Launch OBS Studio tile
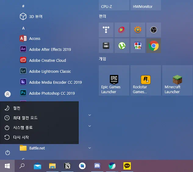 [x=154, y=30]
